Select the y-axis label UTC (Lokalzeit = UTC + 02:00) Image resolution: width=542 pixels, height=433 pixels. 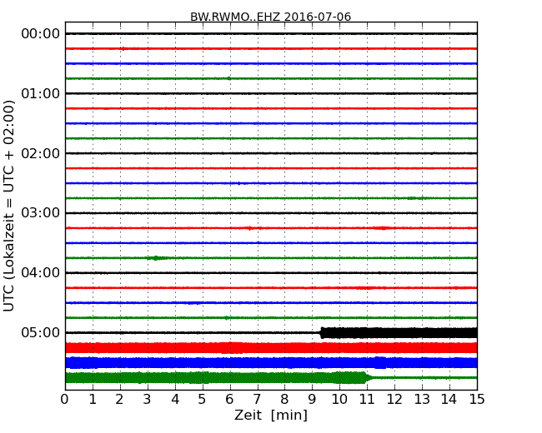[8, 206]
